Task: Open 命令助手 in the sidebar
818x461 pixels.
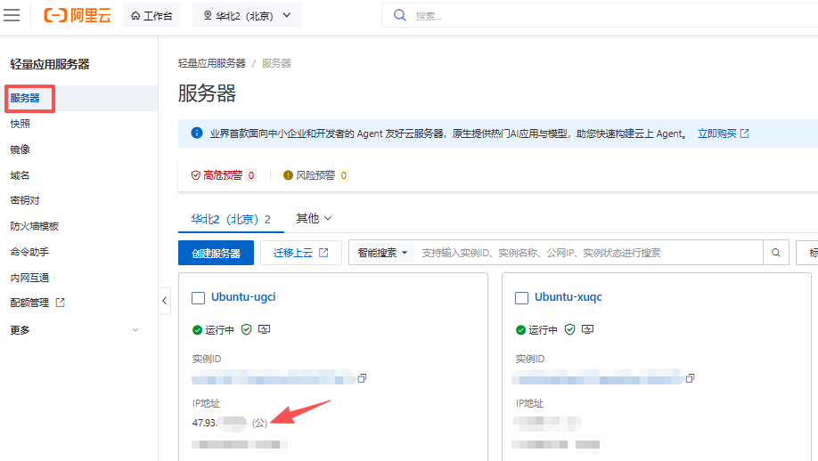Action: click(x=29, y=252)
